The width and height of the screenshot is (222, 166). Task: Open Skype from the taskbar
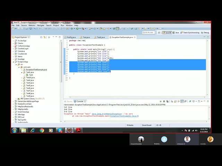tap(60, 130)
